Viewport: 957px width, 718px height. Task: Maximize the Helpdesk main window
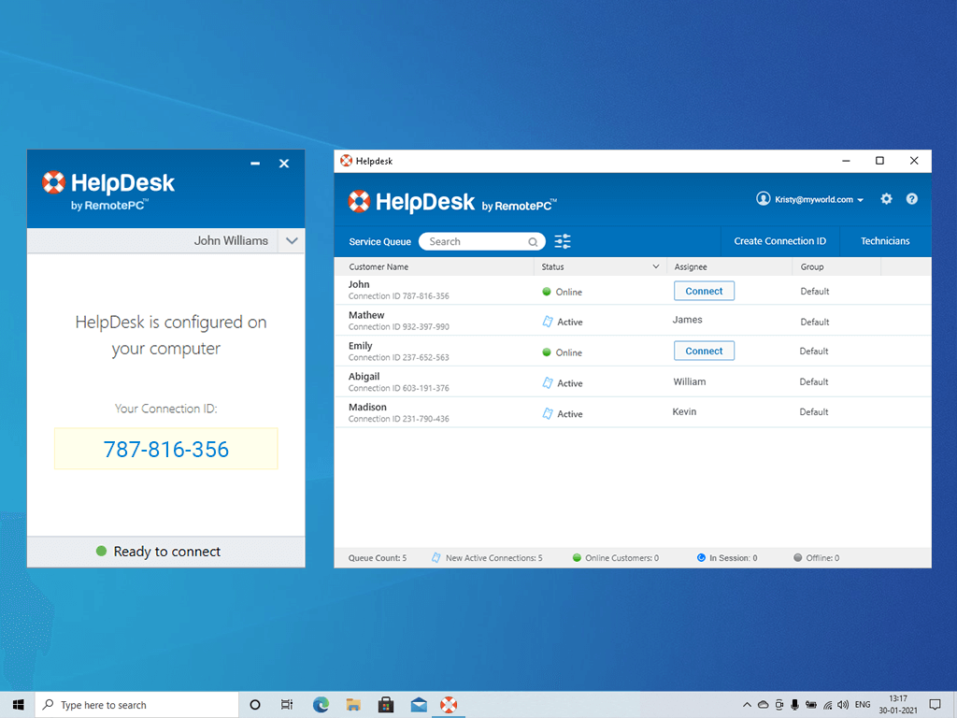[879, 161]
